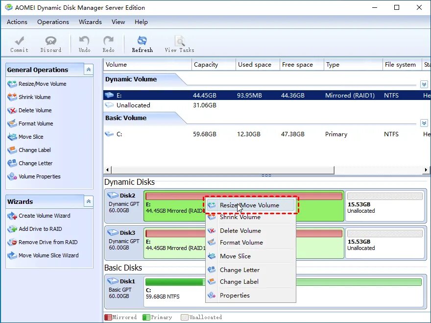Click the Capacity column header
Screen dimensions: 431x323
(214, 65)
